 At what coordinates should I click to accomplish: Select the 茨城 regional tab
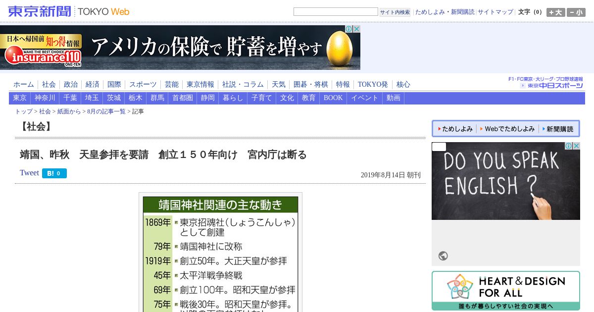(x=114, y=98)
